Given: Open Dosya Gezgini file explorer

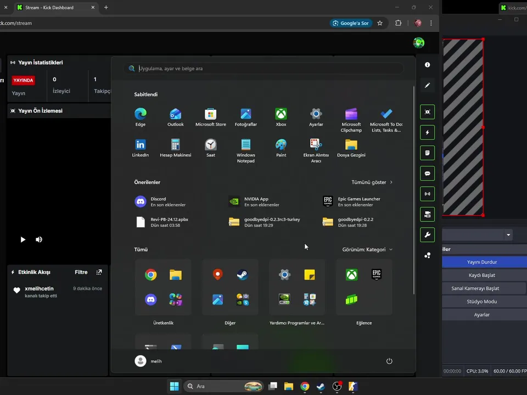Looking at the screenshot, I should (x=351, y=148).
